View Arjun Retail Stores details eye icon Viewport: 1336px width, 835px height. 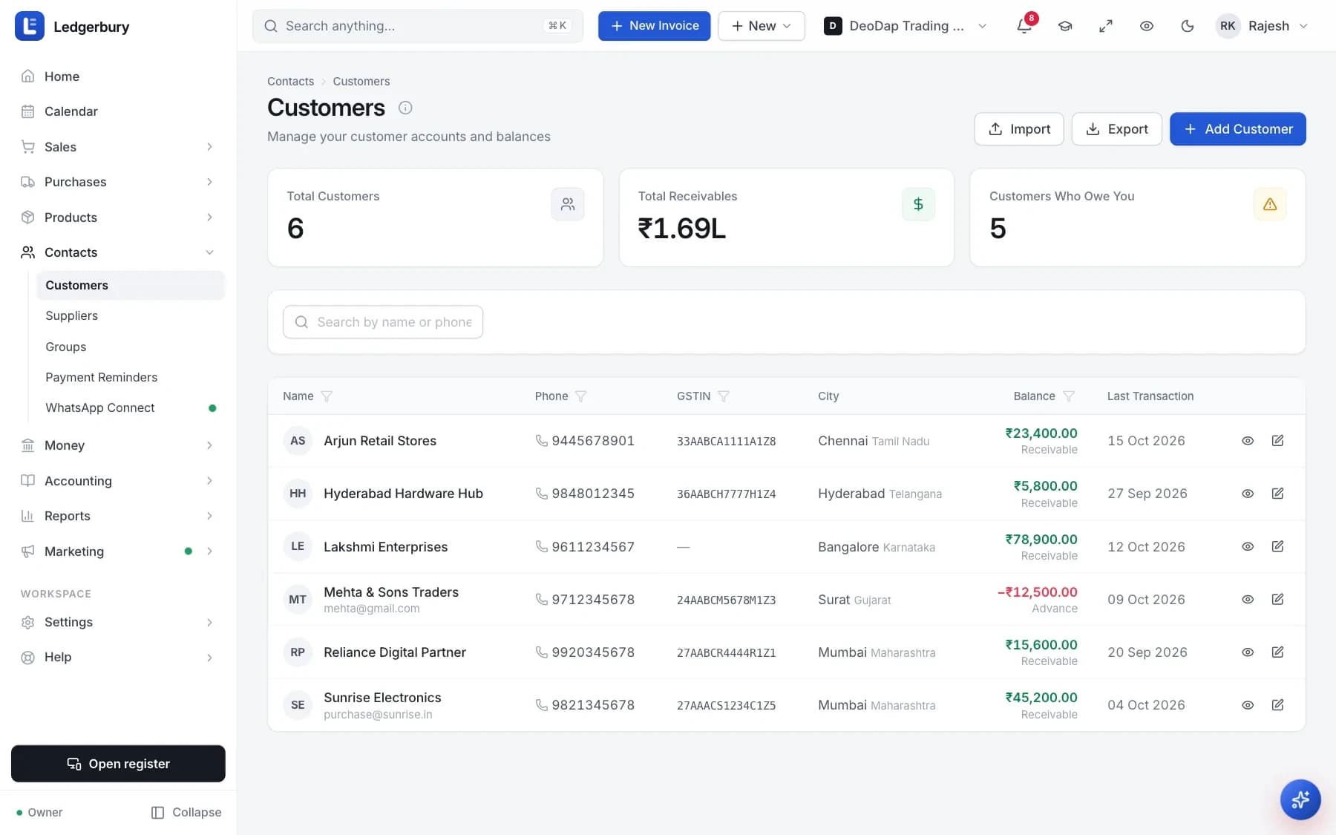1248,441
